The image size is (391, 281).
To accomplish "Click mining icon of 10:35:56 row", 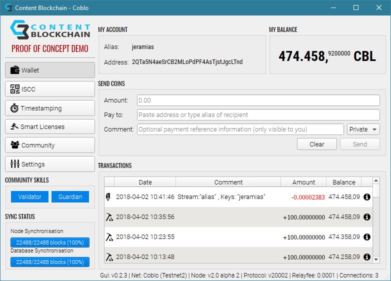I will click(x=109, y=217).
